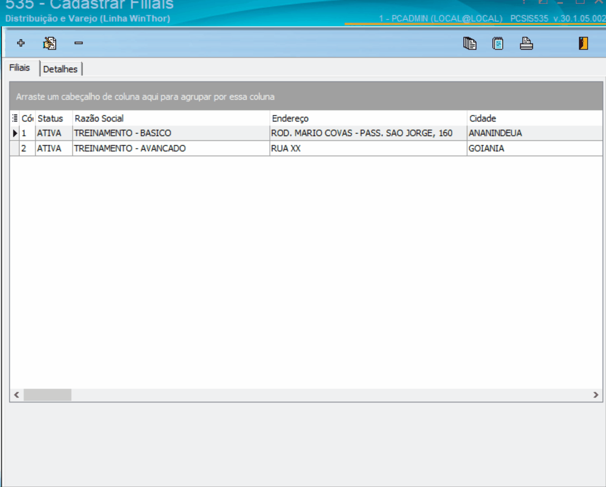Click the code cell with value 1
Screen dimensions: 606x487
[x=27, y=133]
